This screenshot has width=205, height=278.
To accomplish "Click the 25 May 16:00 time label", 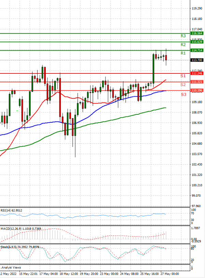I will [150, 274].
